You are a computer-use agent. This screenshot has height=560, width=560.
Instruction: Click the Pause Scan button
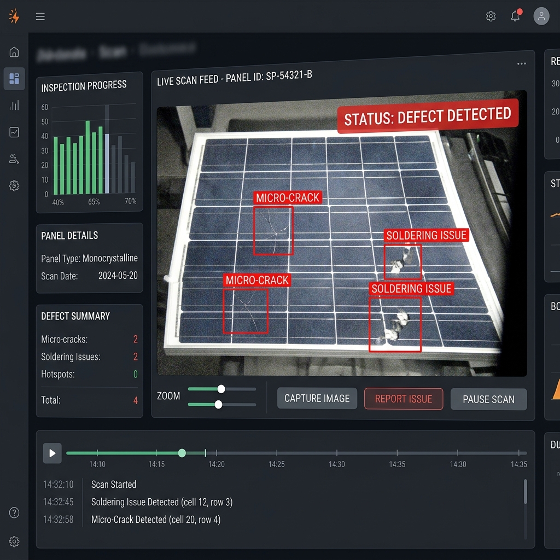tap(488, 399)
